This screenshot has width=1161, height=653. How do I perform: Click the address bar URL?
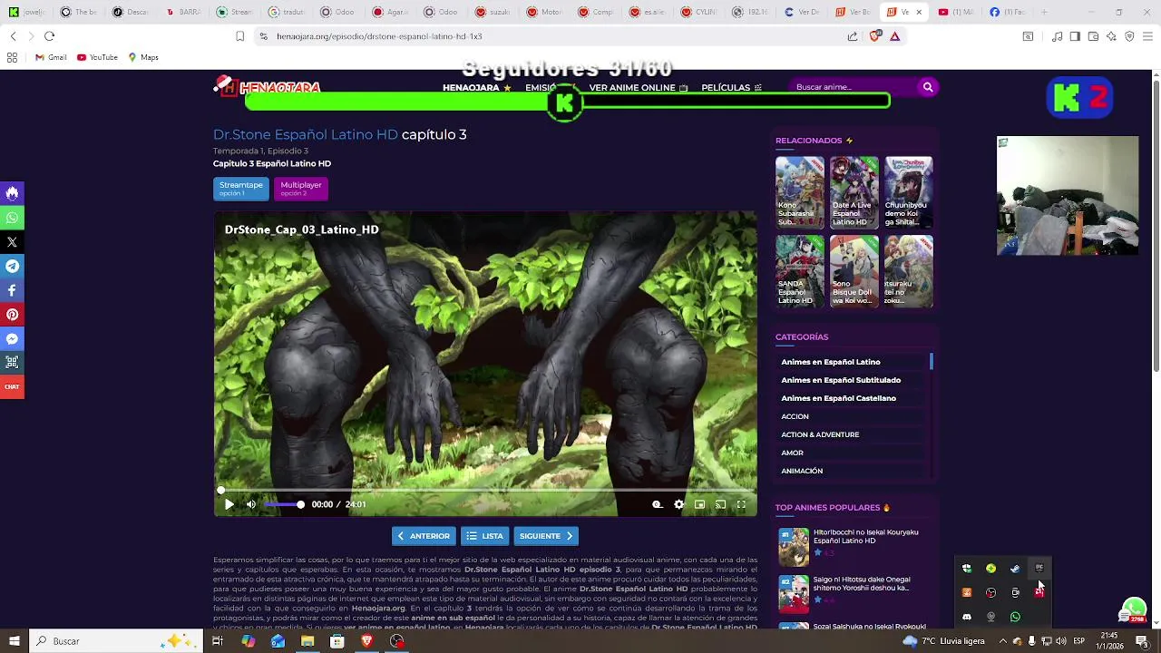(379, 36)
